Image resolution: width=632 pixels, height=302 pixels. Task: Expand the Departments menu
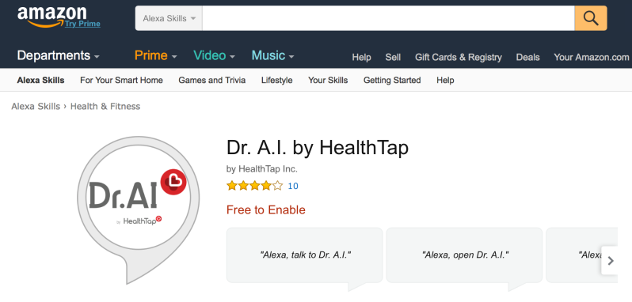click(58, 55)
